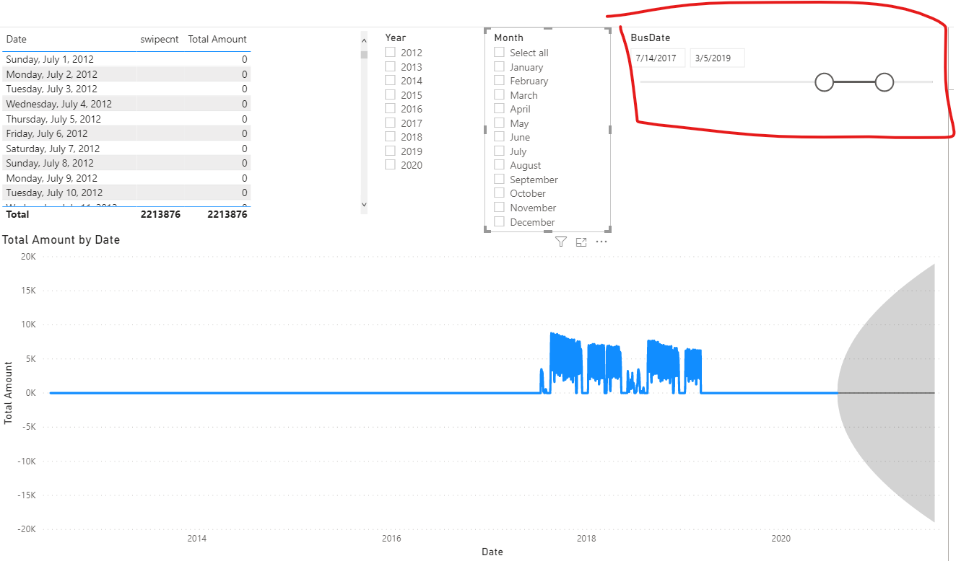
Task: Tick the September month checkbox
Action: click(x=500, y=179)
